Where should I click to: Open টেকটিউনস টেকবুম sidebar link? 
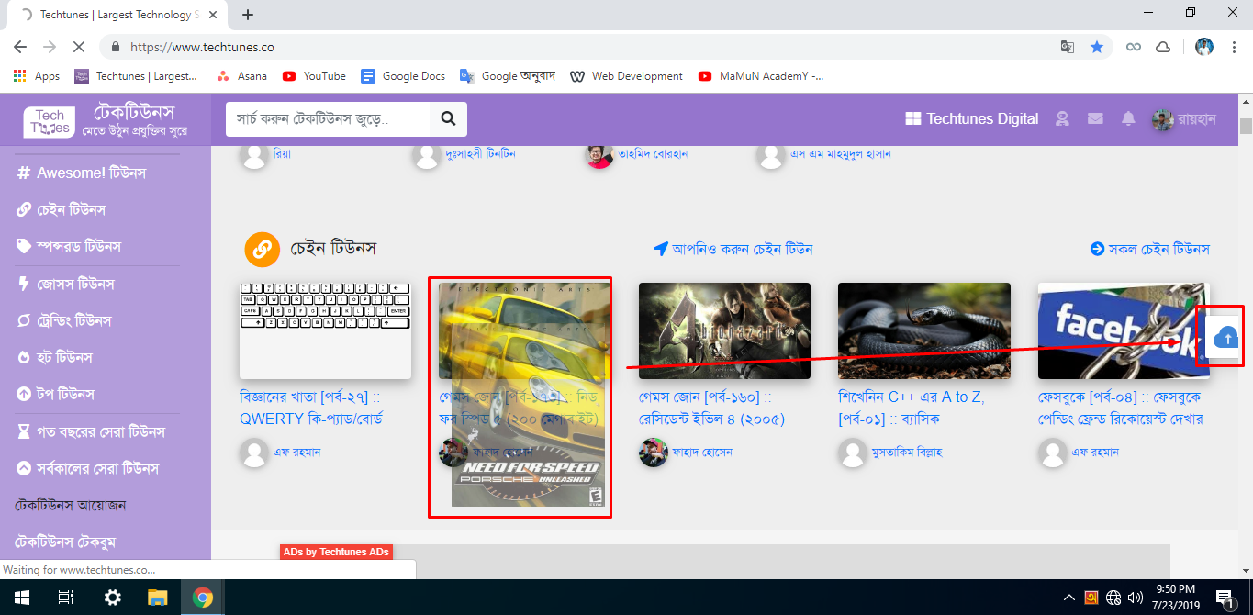[65, 542]
